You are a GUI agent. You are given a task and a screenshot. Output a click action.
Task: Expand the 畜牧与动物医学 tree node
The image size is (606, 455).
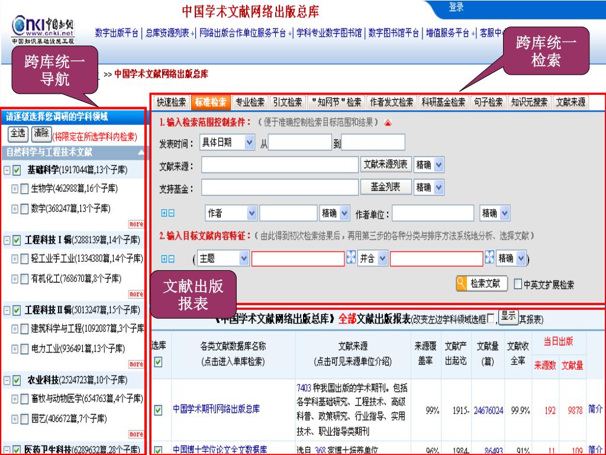[15, 399]
